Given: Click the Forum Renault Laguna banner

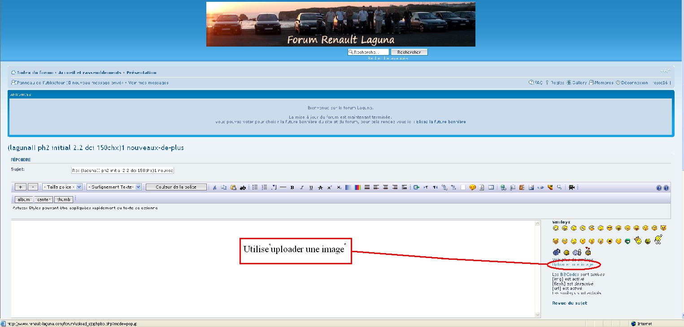Looking at the screenshot, I should pos(341,24).
